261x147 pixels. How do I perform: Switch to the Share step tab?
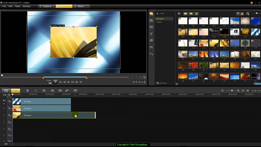(81, 6)
